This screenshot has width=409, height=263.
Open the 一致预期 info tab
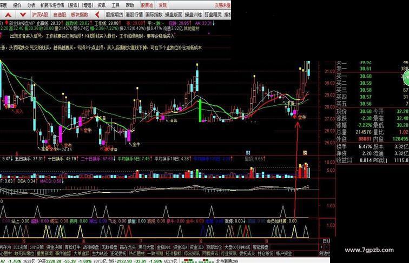(x=155, y=253)
